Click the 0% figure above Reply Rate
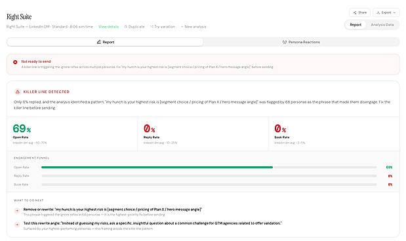The image size is (406, 241). (x=150, y=128)
